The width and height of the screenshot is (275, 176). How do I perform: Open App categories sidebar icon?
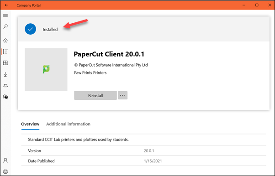[5, 63]
